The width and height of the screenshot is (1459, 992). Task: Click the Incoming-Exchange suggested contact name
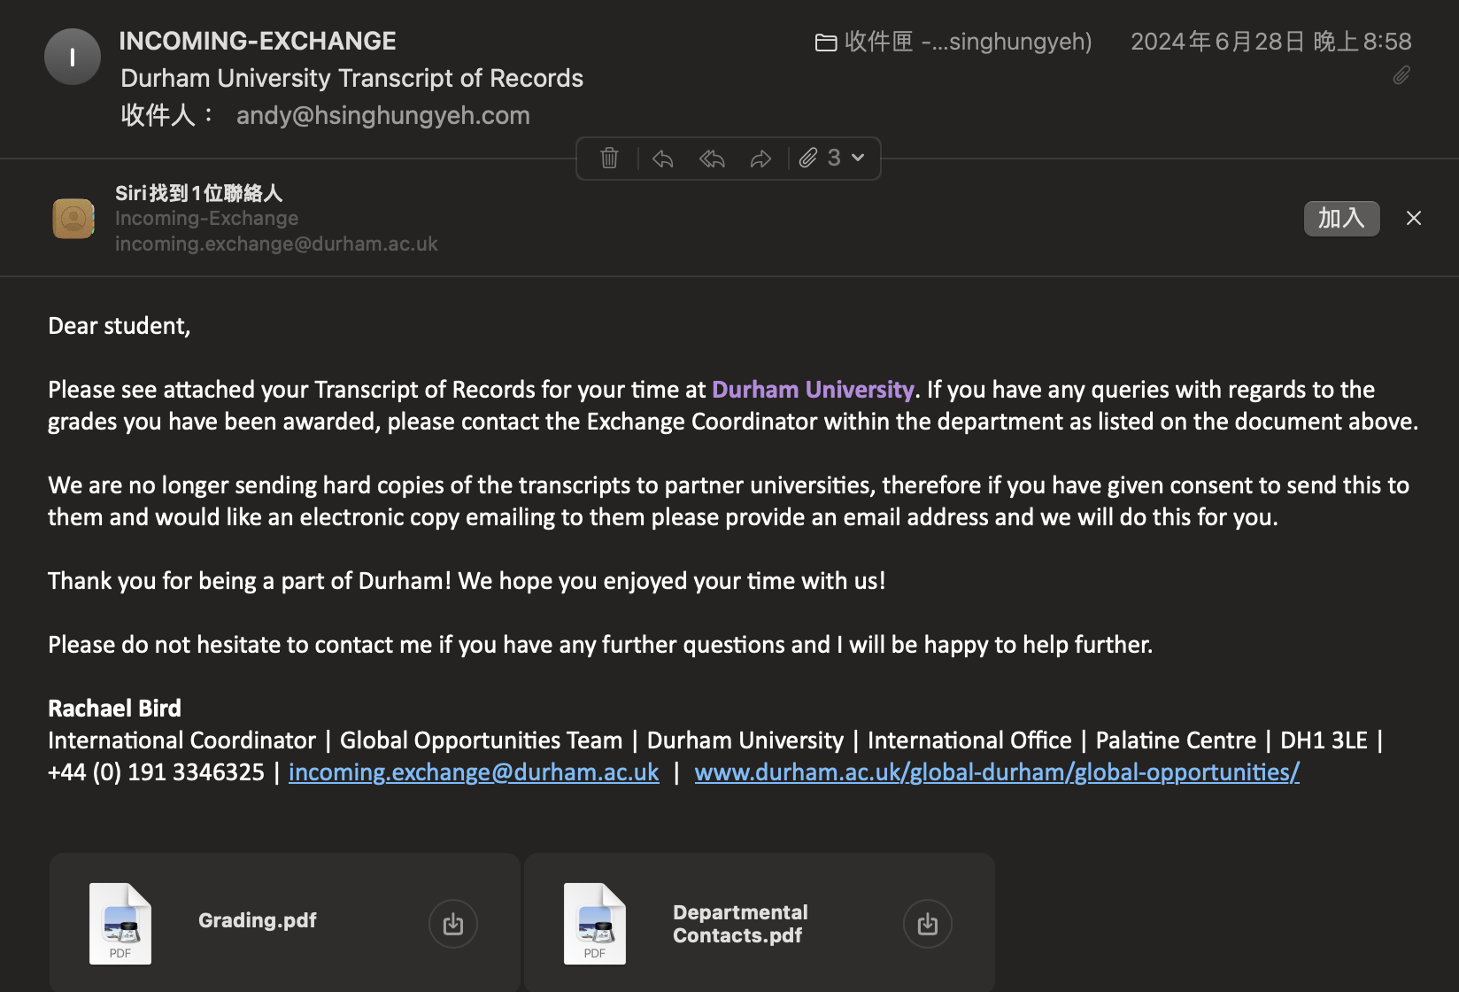pyautogui.click(x=206, y=218)
